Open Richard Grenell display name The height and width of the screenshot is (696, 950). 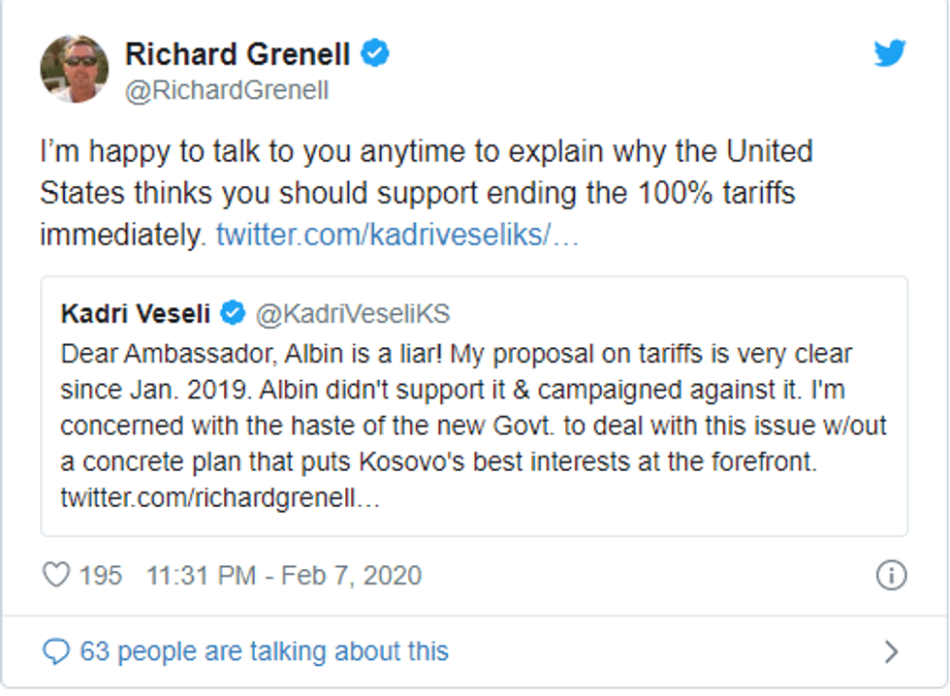pos(239,54)
